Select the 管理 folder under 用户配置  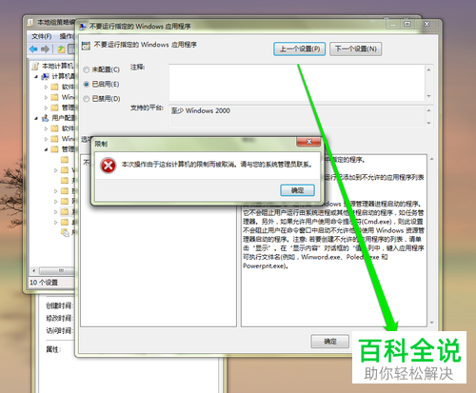54,149
